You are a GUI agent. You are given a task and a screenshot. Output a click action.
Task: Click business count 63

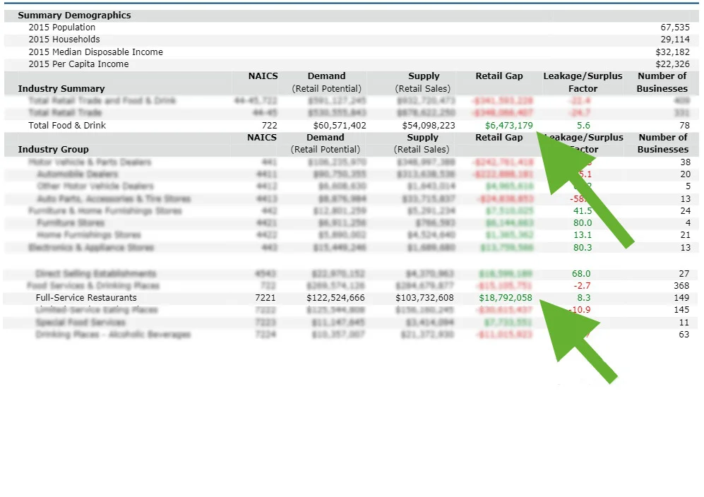click(x=684, y=335)
